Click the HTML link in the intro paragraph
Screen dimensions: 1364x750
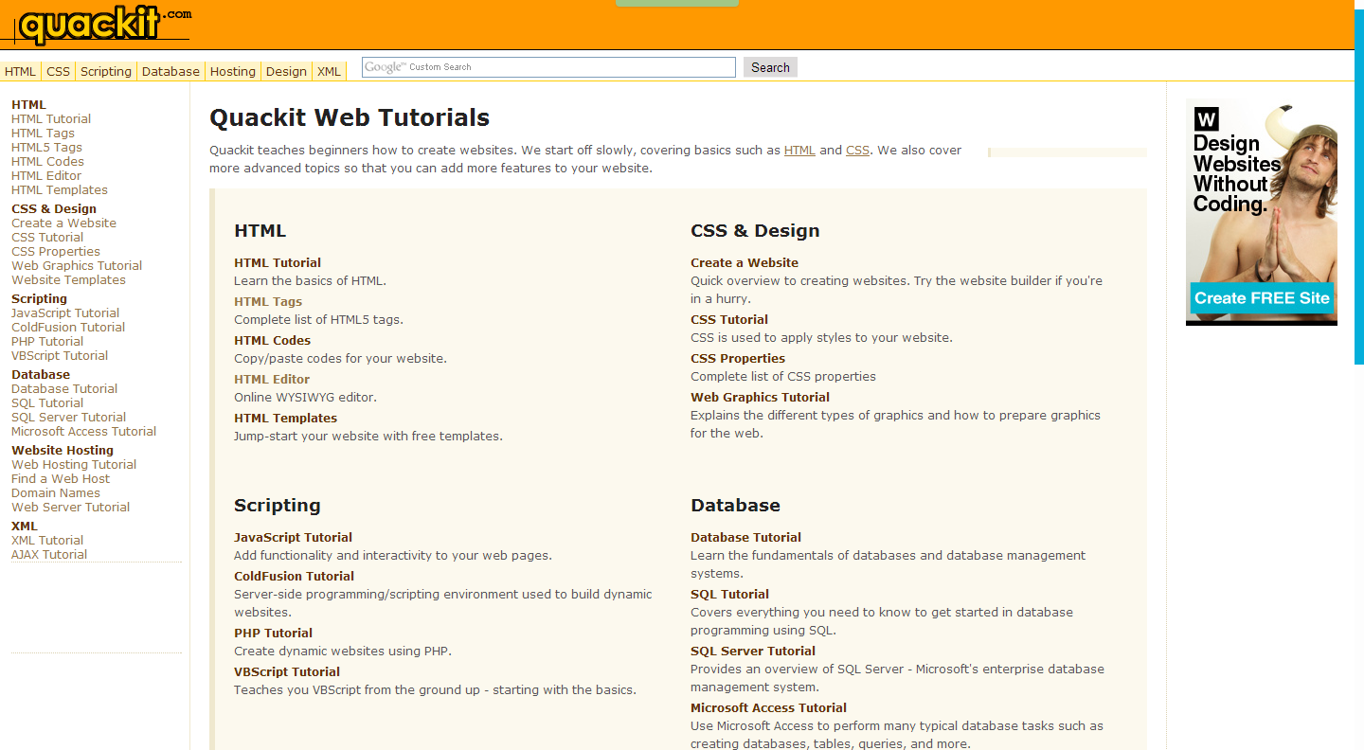click(x=799, y=151)
